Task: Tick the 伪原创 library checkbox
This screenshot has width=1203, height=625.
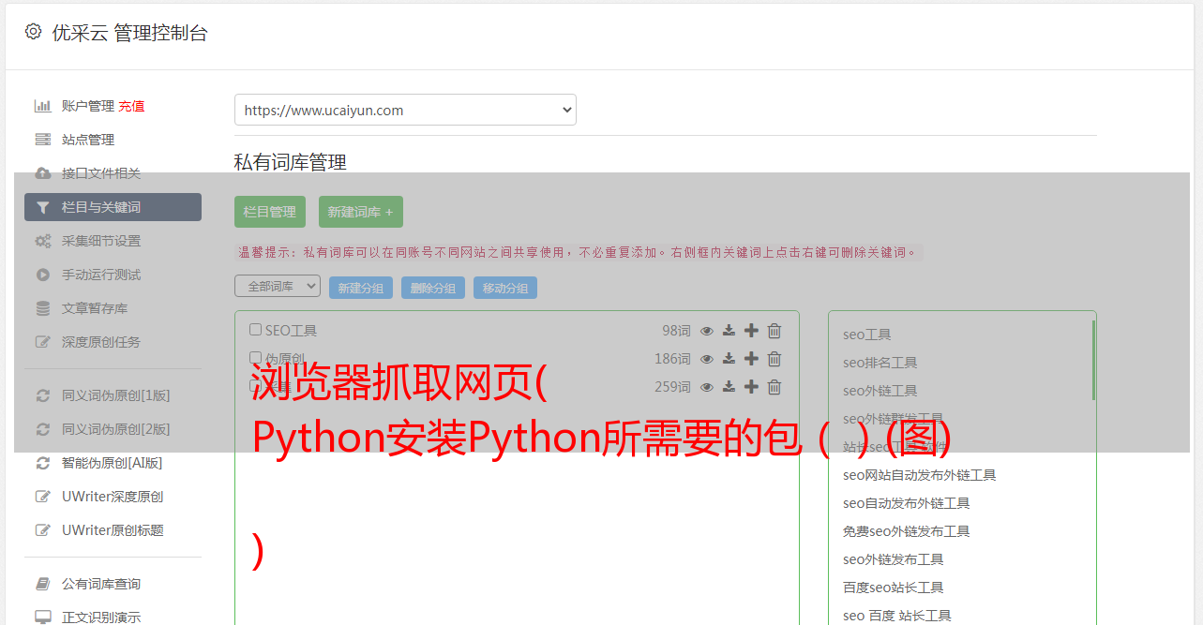Action: pyautogui.click(x=255, y=358)
